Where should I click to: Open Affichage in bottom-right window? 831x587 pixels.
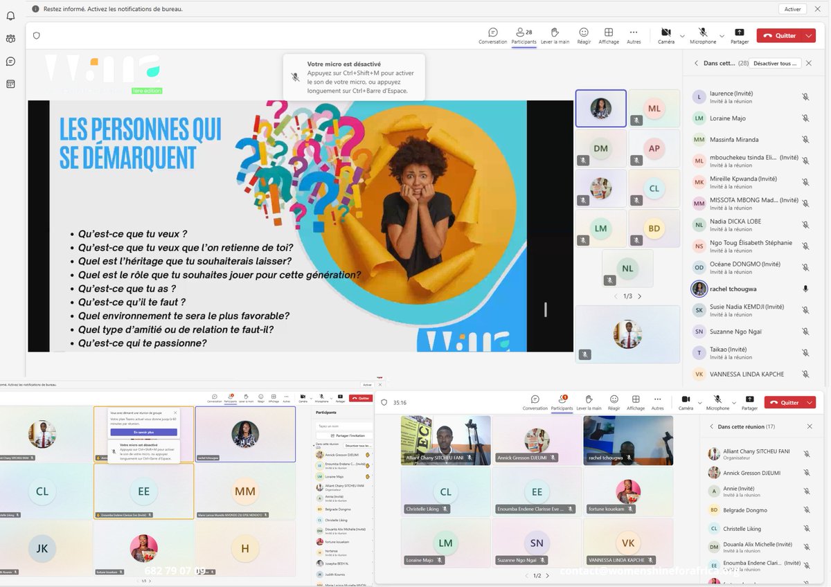[x=636, y=403]
